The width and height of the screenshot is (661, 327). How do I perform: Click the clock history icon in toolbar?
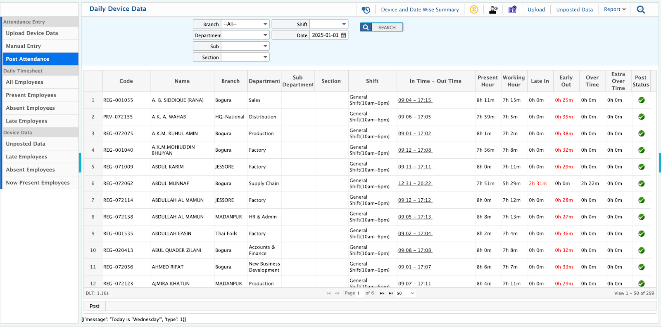366,9
